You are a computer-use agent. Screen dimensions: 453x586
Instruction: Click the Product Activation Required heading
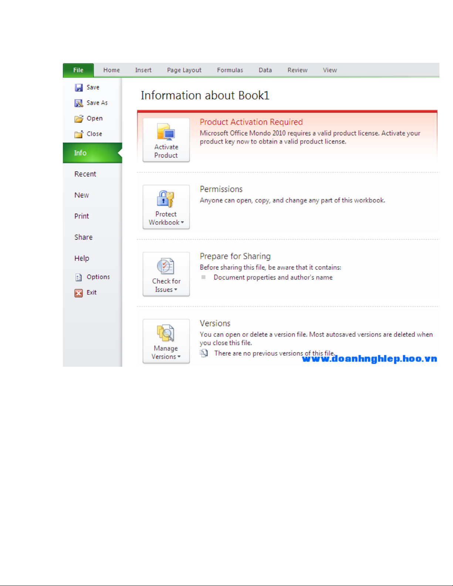pyautogui.click(x=251, y=122)
